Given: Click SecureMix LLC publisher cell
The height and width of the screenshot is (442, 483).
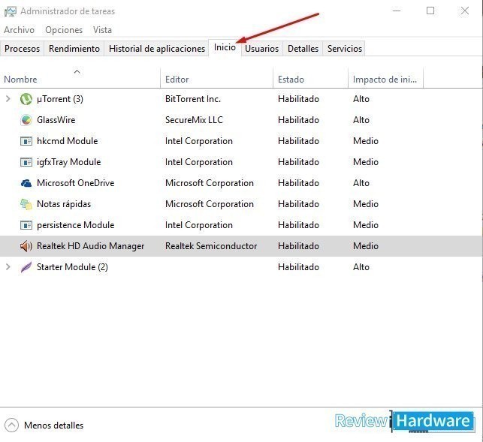Looking at the screenshot, I should [194, 120].
